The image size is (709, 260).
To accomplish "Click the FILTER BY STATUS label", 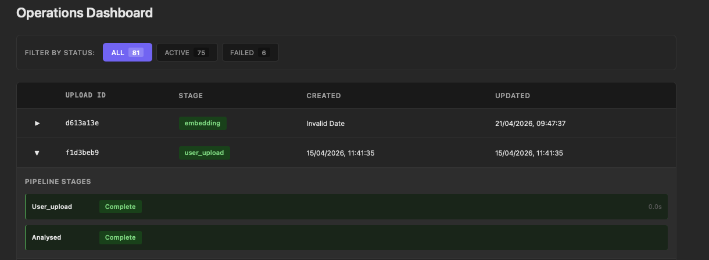I will 60,53.
